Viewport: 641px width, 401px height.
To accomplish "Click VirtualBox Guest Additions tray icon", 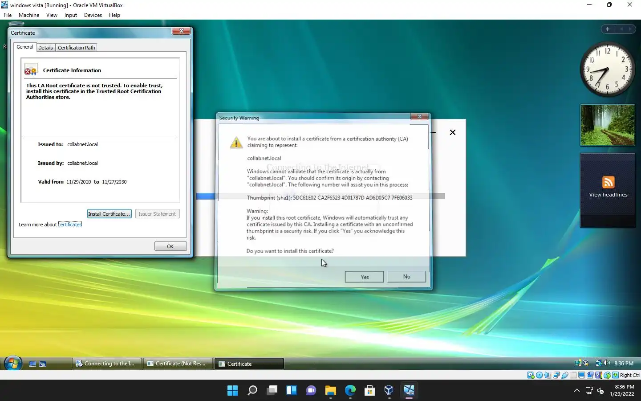I will click(586, 363).
